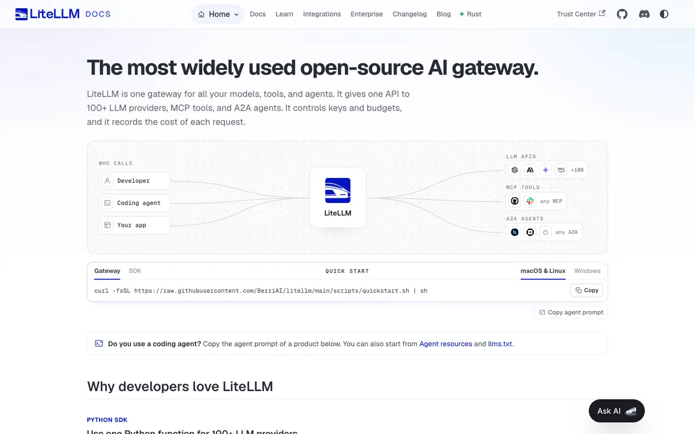The height and width of the screenshot is (434, 695).
Task: Open the Trust Center external link
Action: pyautogui.click(x=581, y=14)
